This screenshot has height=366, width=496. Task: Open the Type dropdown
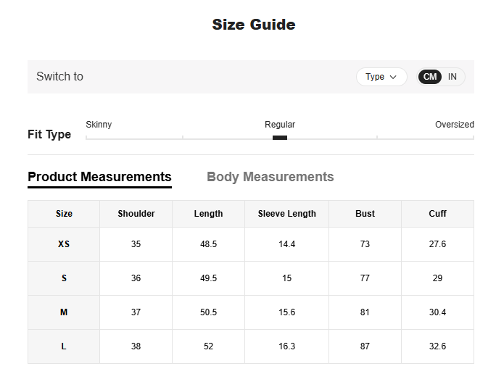click(381, 77)
